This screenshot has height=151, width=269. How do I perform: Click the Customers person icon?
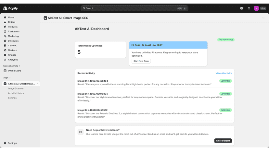[x=5, y=31]
